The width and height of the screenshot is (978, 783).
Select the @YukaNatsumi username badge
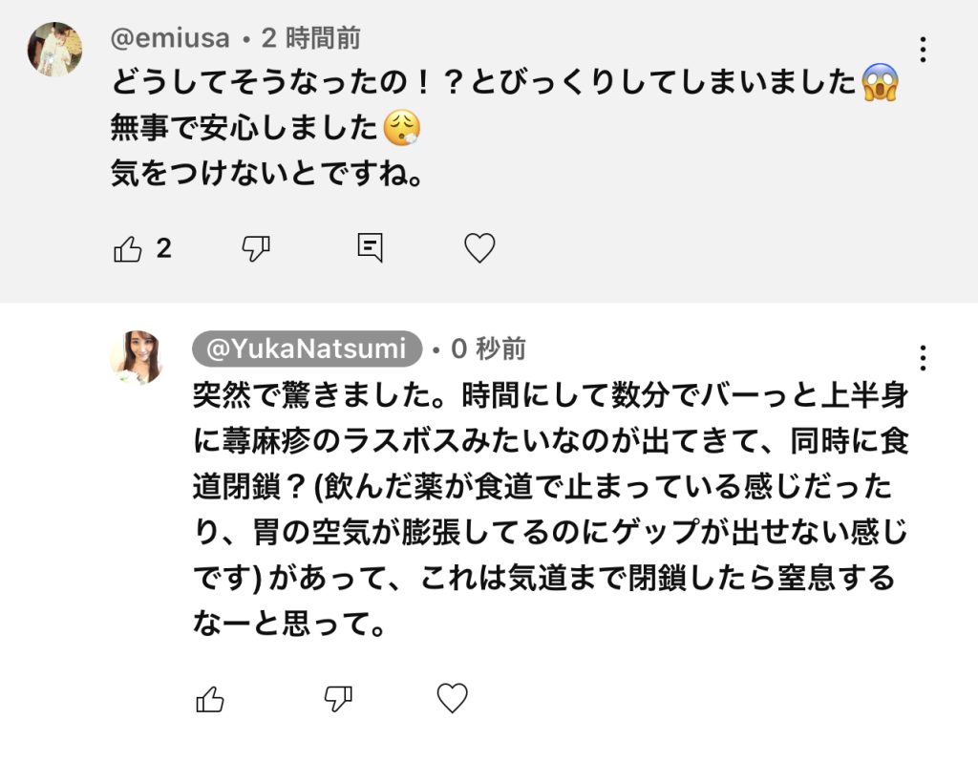click(x=307, y=349)
